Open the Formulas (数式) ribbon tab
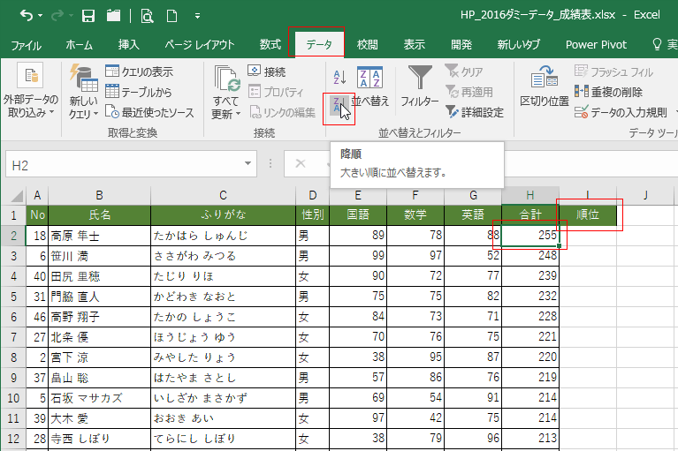The image size is (678, 451). [x=270, y=44]
